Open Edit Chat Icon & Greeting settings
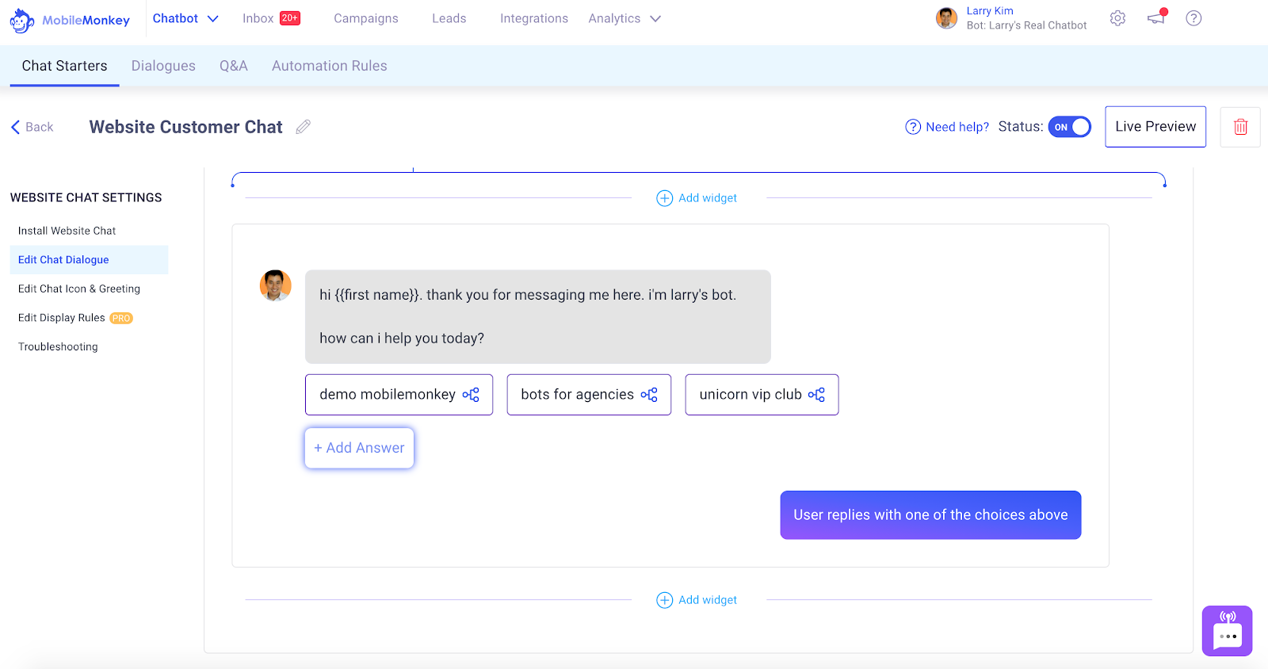This screenshot has height=669, width=1268. pos(79,289)
